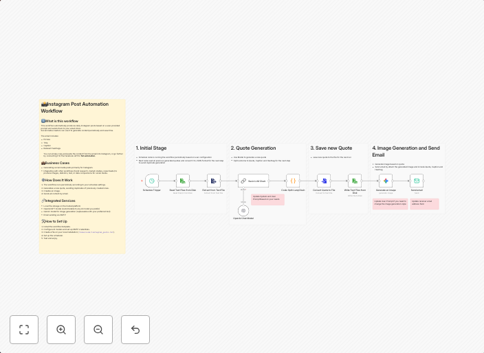
Task: Click the '3. Save new Quote' section heading
Action: tap(331, 148)
